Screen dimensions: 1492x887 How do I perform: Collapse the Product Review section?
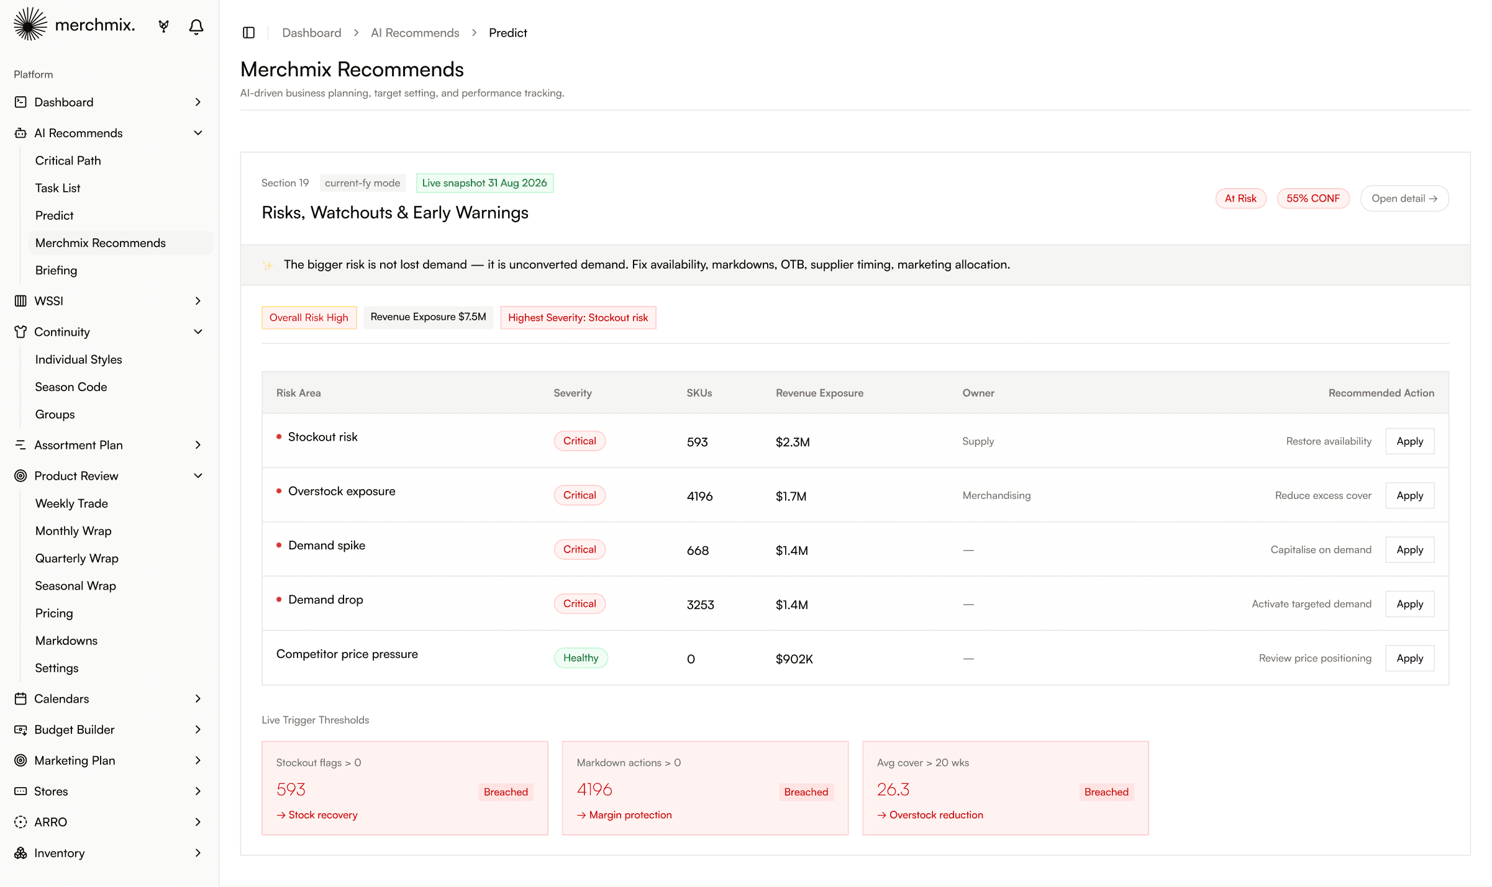click(x=198, y=475)
